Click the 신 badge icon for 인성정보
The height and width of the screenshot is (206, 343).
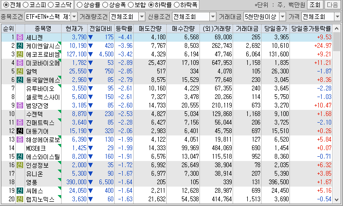click(20, 165)
